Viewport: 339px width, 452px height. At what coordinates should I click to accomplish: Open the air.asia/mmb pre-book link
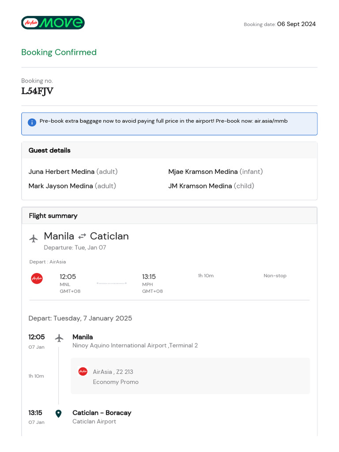(x=271, y=121)
